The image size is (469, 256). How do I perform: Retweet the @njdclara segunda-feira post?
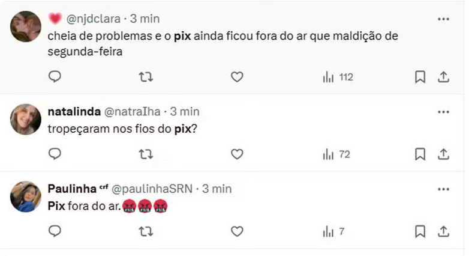click(146, 76)
